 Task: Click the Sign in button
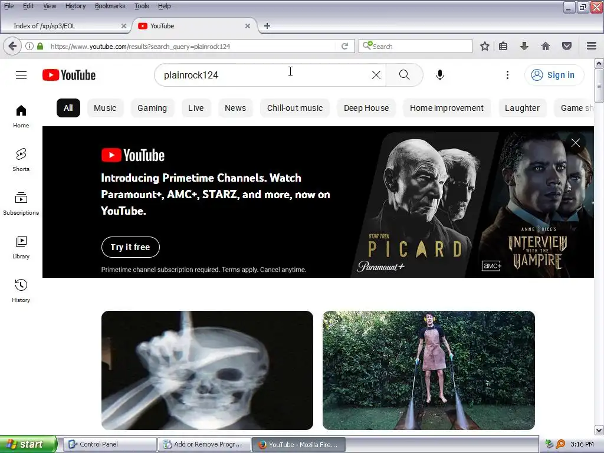click(x=554, y=75)
